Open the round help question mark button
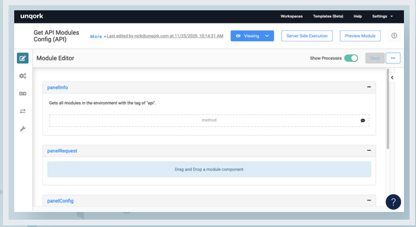416x227 pixels. 393,202
